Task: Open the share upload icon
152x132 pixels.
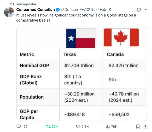Action: [145, 126]
